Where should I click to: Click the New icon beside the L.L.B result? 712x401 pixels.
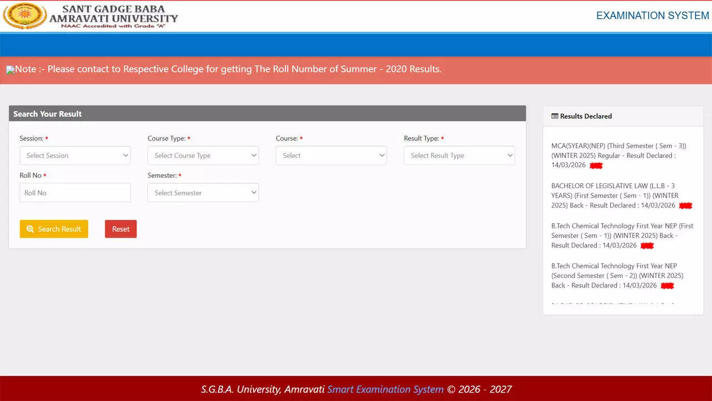pyautogui.click(x=686, y=206)
